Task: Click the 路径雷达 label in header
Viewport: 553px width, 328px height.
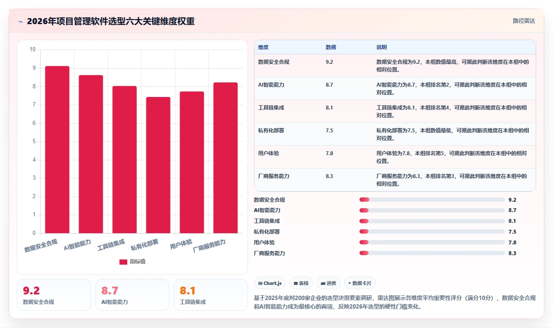Action: 524,21
